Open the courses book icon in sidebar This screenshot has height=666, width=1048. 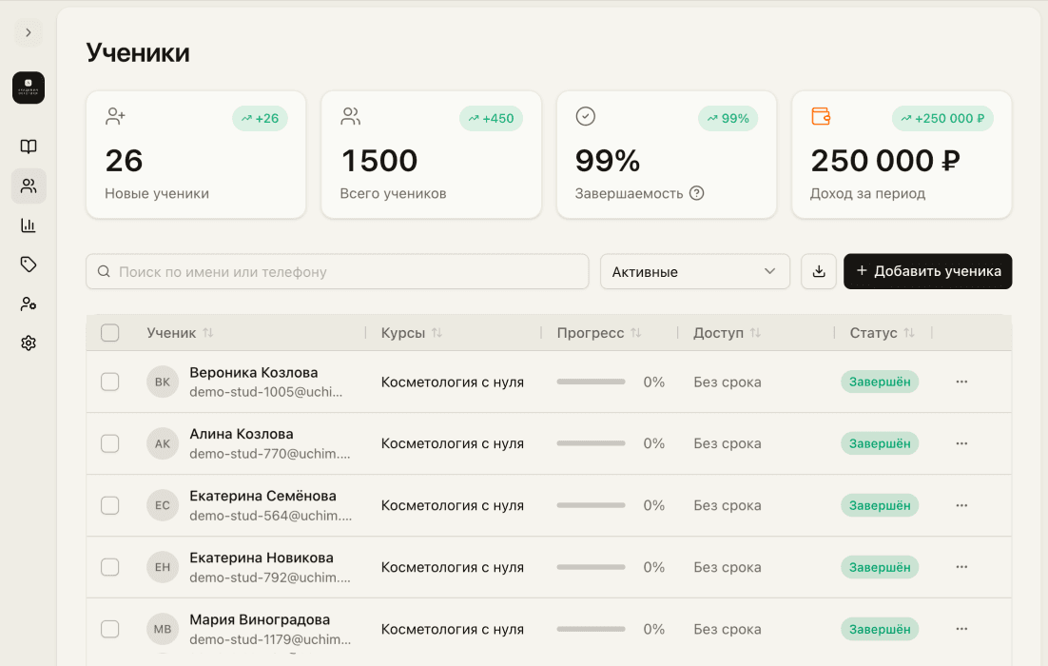point(29,147)
